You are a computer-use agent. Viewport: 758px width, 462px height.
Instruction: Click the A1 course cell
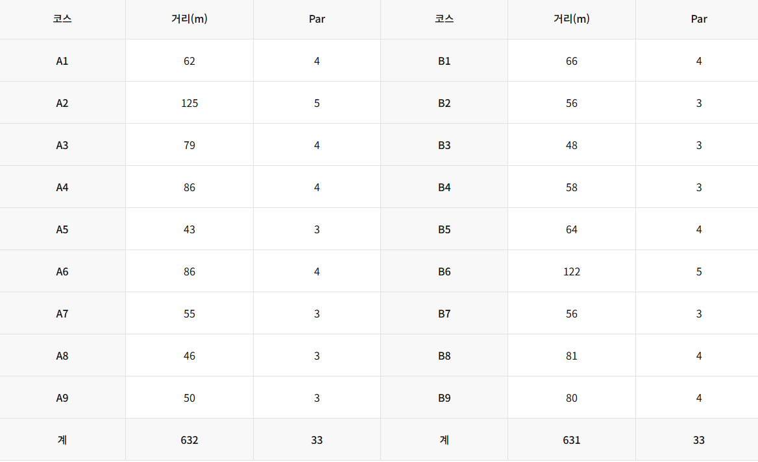[x=62, y=61]
